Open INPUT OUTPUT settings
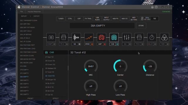Image resolution: width=188 pixels, height=105 pixels. click(x=106, y=19)
